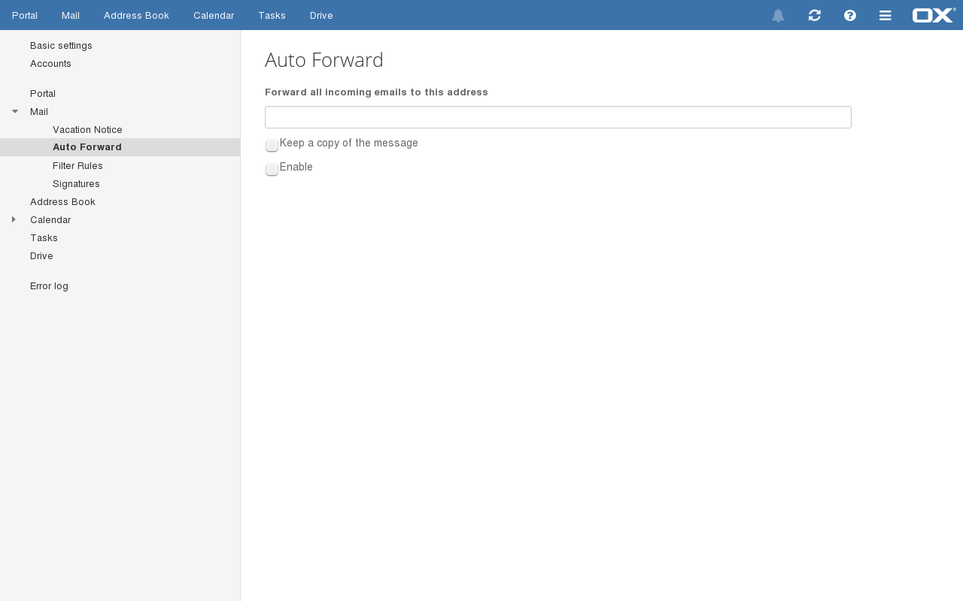Open the help question mark icon
963x601 pixels.
pyautogui.click(x=850, y=16)
